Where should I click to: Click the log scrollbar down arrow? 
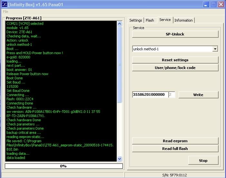pyautogui.click(x=120, y=159)
